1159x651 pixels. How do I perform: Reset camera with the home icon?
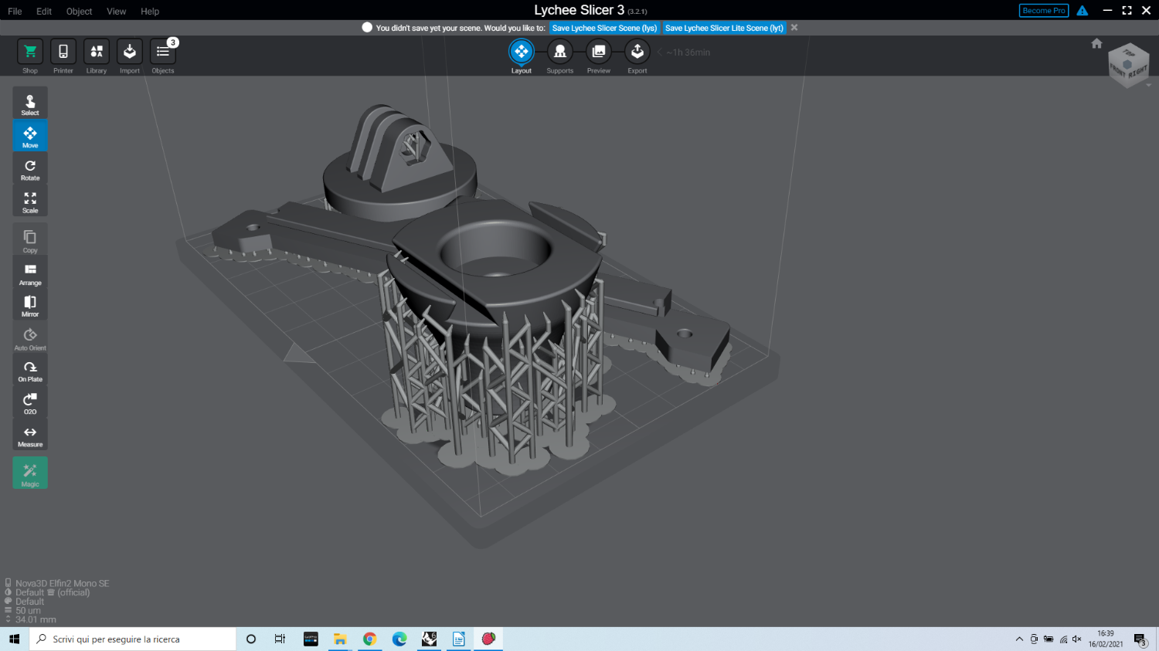[1096, 43]
